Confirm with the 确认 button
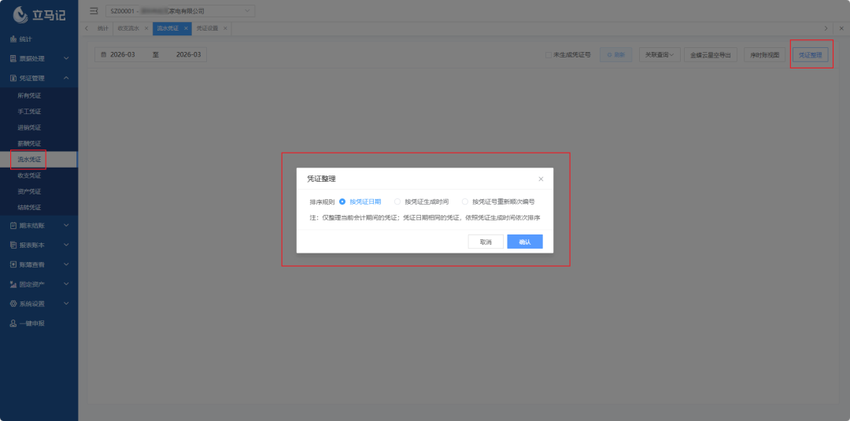 [524, 242]
